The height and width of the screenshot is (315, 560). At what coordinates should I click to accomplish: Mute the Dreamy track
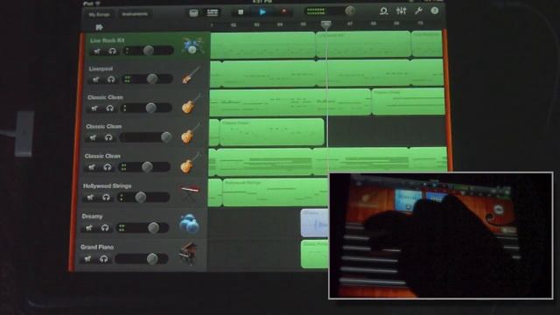coord(89,227)
